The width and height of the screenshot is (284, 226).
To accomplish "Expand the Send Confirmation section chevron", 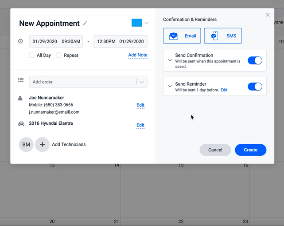I will click(170, 60).
